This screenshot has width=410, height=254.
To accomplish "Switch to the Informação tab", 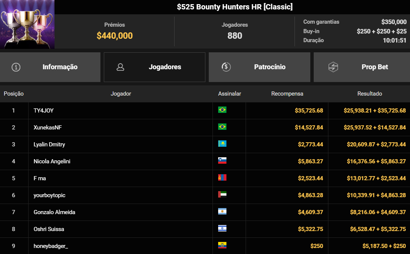I will 59,67.
